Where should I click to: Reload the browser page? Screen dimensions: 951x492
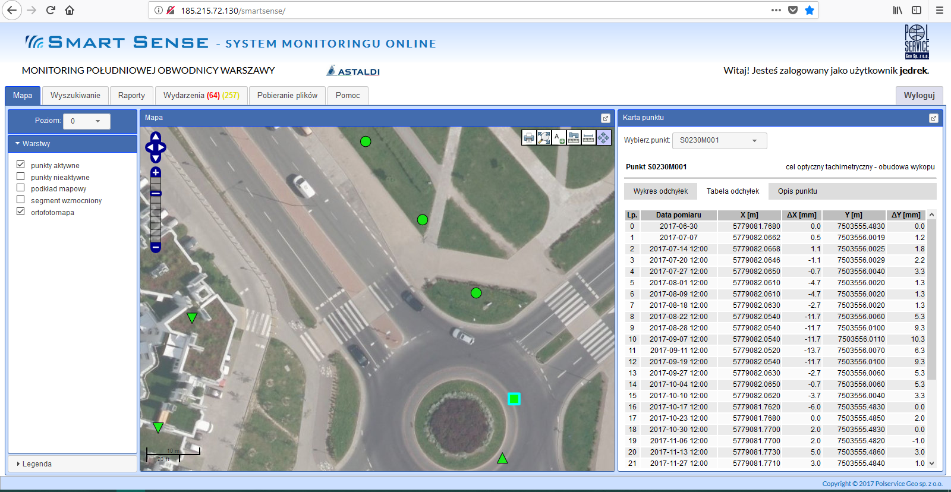[51, 10]
